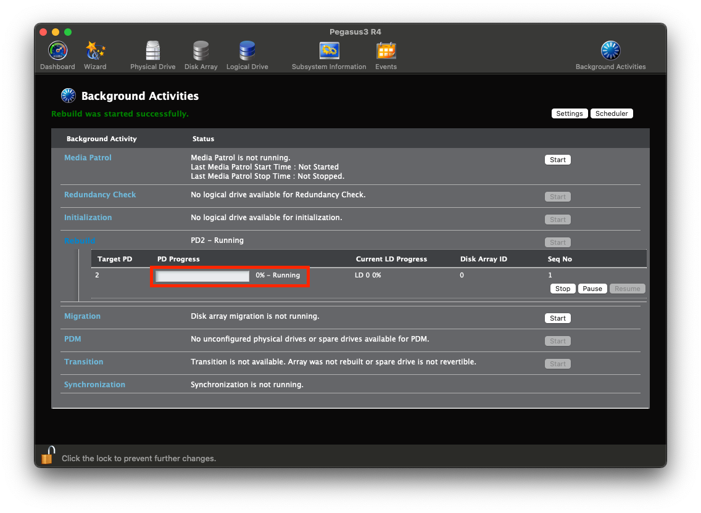The image size is (701, 513).
Task: Open Background Activities toolbar icon
Action: pyautogui.click(x=610, y=51)
